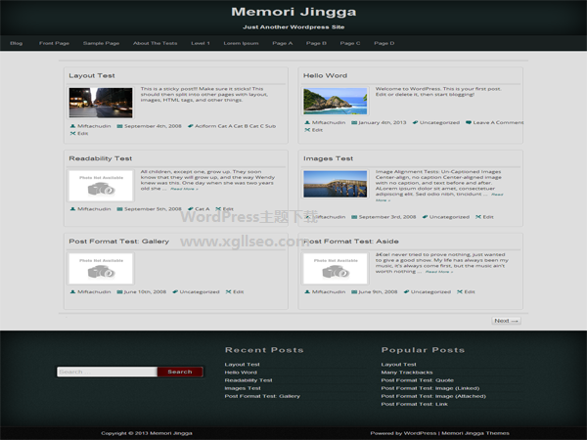Click comment bubble icon beside Leave A Comment
Viewport: 587px width, 440px height.
[469, 122]
